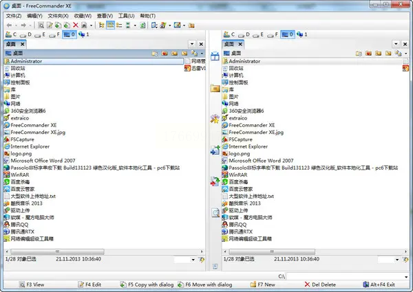Screen dimensions: 413x292
Task: Click the red-green swap arrows splitter icon
Action: coord(215,181)
